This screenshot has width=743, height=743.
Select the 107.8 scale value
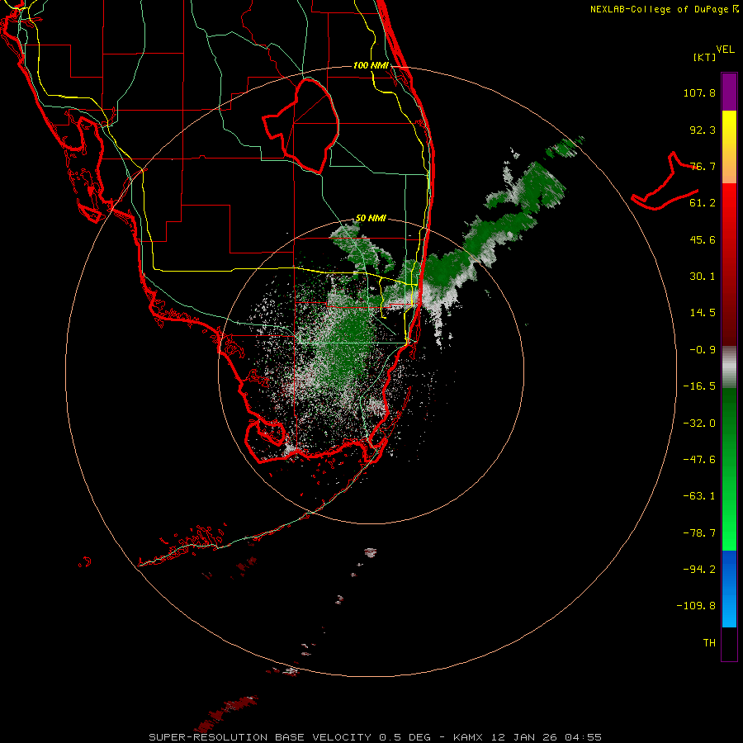click(x=699, y=92)
